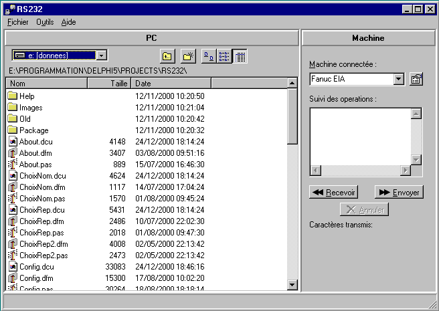This screenshot has width=439, height=311.
Task: Select the Help folder icon
Action: click(12, 96)
